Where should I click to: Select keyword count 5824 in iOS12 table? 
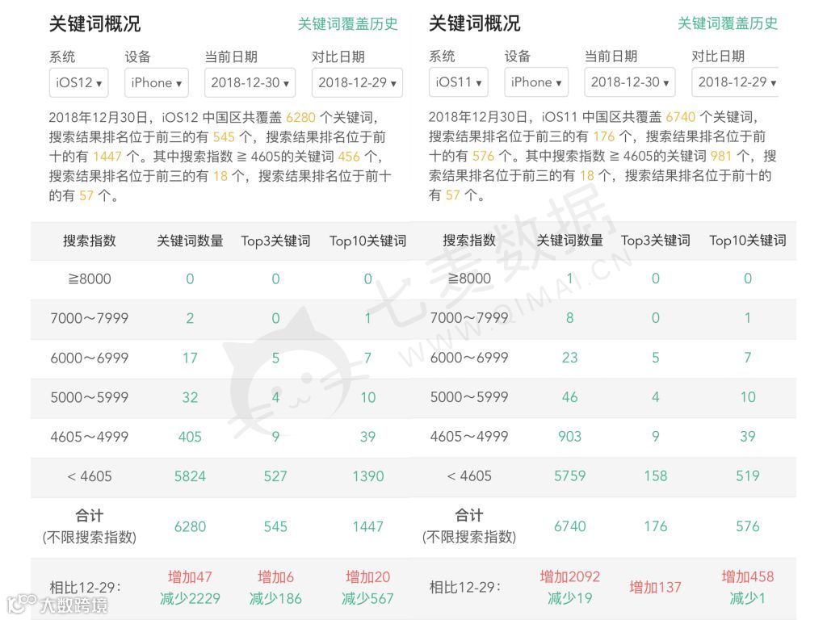(x=190, y=476)
